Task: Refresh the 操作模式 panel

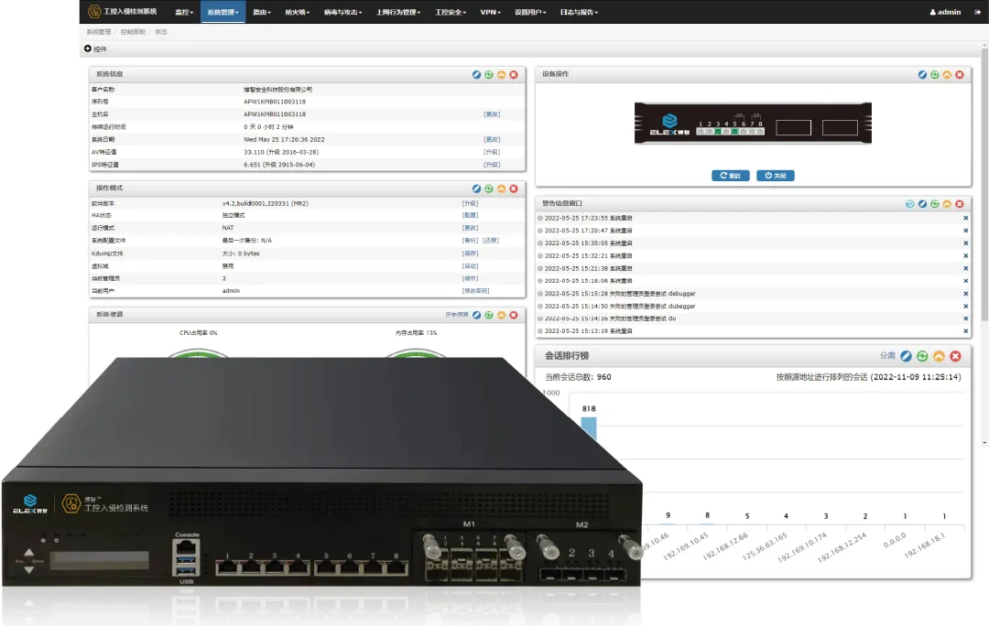Action: [489, 189]
